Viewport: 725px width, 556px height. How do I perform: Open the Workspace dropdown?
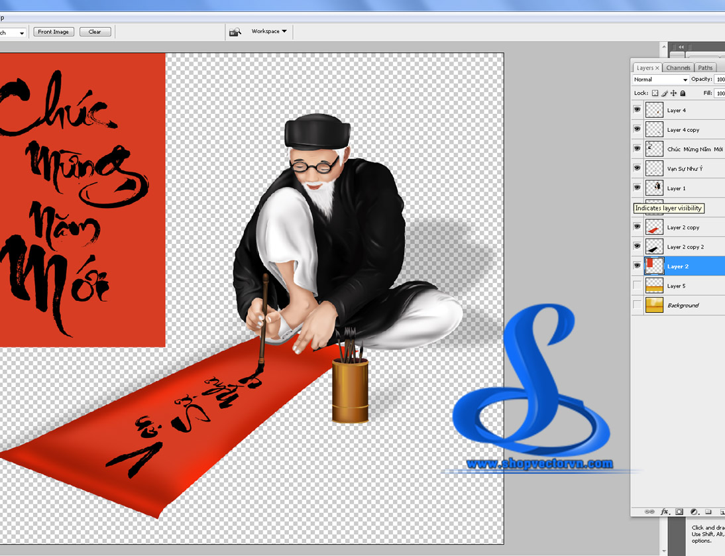click(268, 31)
